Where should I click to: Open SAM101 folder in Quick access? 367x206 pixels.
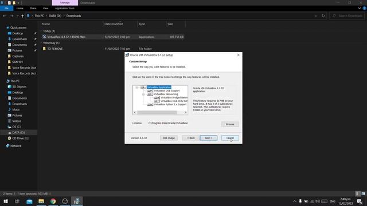(18, 62)
